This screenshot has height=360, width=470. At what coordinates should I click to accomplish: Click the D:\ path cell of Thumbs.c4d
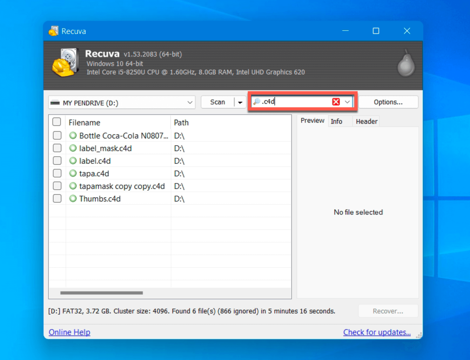pos(179,199)
